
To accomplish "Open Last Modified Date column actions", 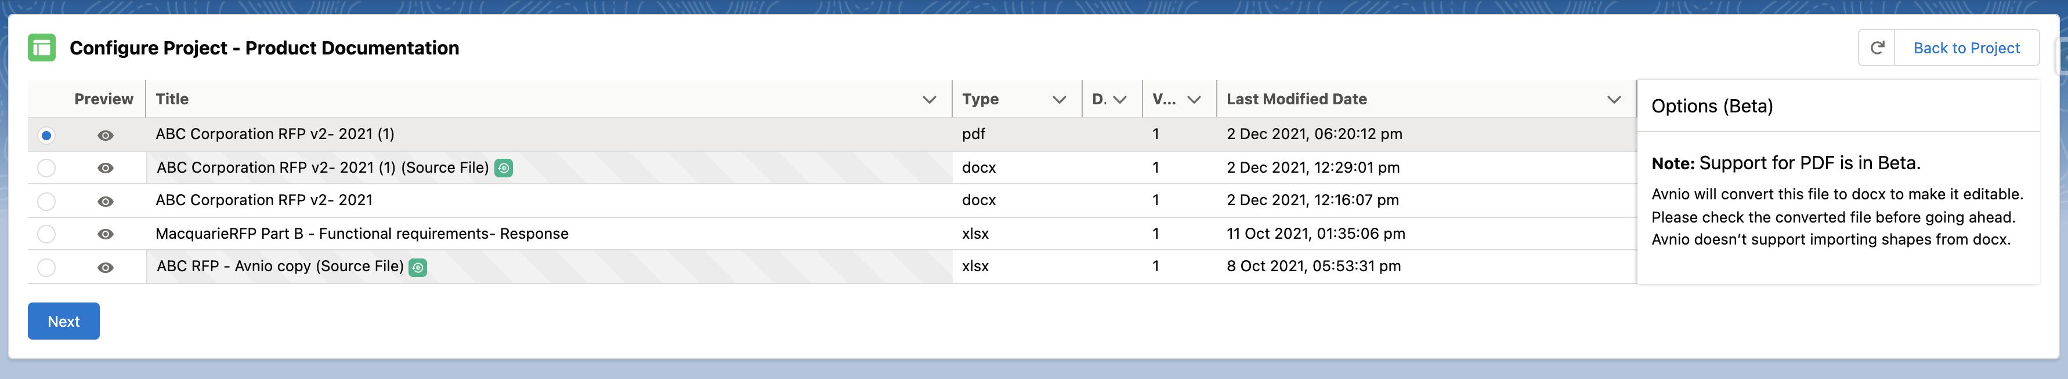I will coord(1614,99).
